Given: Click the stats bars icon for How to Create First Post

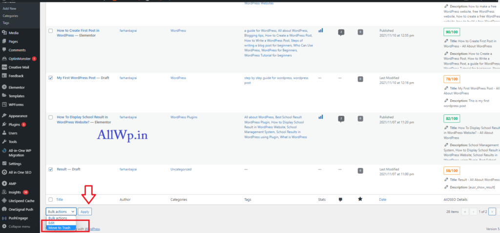Looking at the screenshot, I should coord(320,30).
